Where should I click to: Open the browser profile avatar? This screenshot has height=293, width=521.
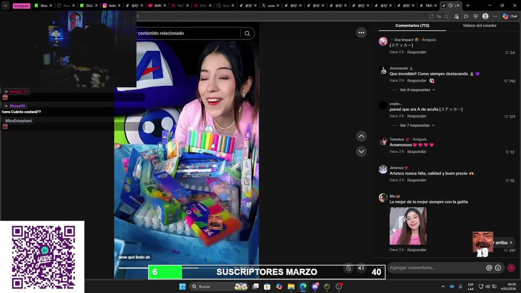coord(485,16)
